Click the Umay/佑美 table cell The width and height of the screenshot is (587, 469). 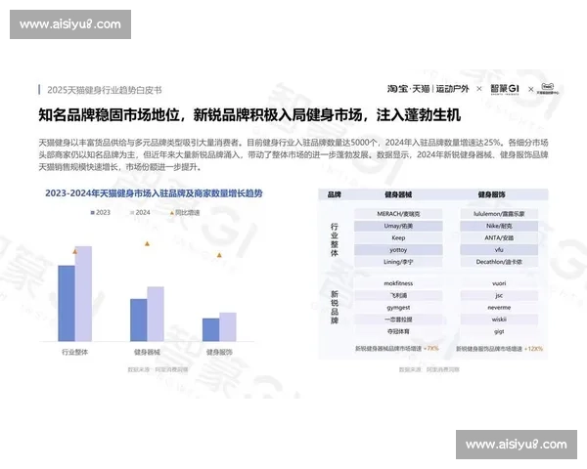[398, 226]
